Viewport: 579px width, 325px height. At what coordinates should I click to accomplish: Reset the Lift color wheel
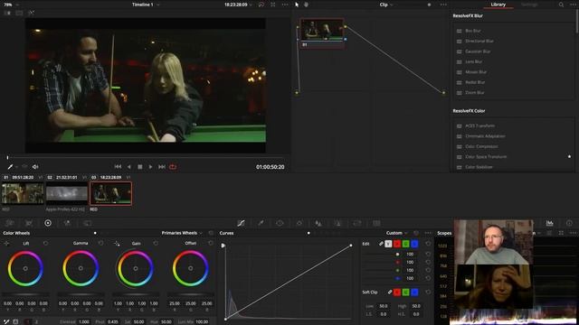coord(45,243)
